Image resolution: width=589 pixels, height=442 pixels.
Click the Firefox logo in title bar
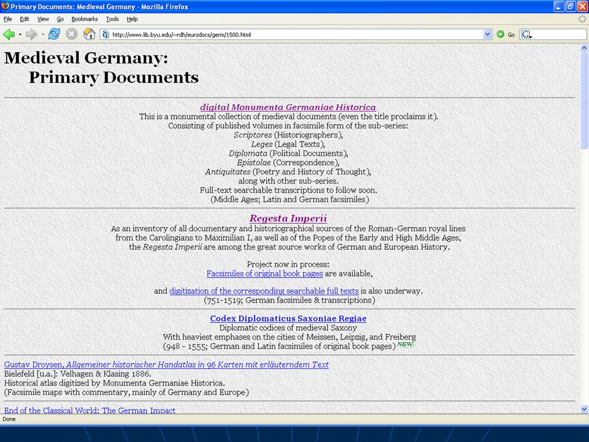click(x=6, y=6)
